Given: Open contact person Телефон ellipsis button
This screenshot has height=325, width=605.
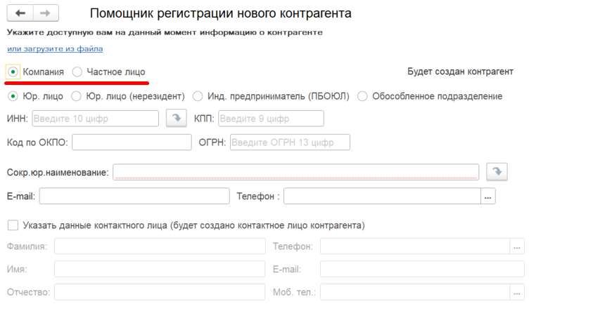Looking at the screenshot, I should coord(517,246).
